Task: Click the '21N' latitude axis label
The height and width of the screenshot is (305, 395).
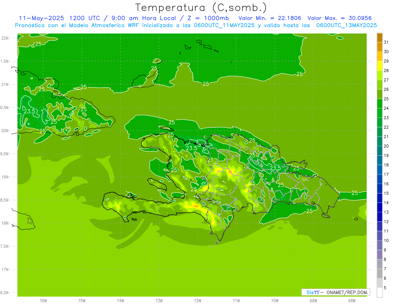Action: click(x=6, y=85)
